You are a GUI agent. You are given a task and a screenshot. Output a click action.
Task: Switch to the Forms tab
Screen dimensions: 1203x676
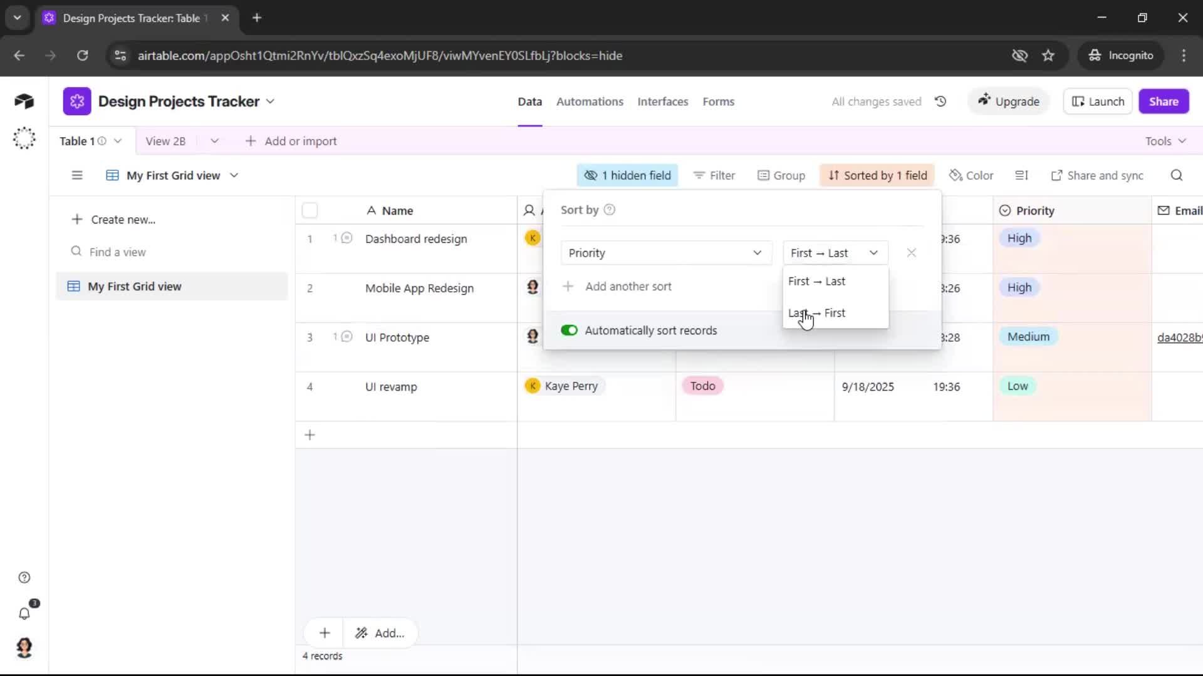point(718,101)
